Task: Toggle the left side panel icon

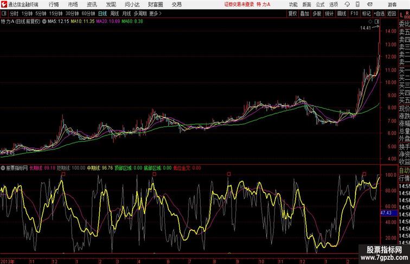Action: pos(4,14)
